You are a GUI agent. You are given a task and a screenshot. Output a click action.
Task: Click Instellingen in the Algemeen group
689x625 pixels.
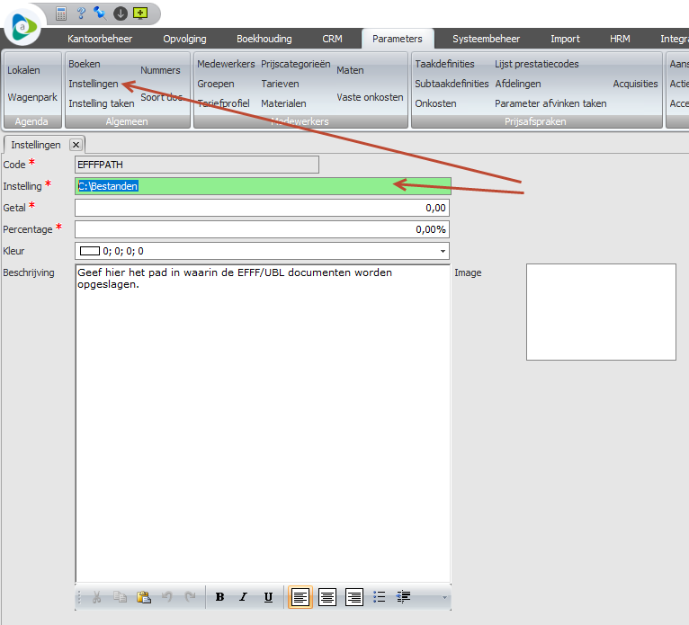click(94, 84)
